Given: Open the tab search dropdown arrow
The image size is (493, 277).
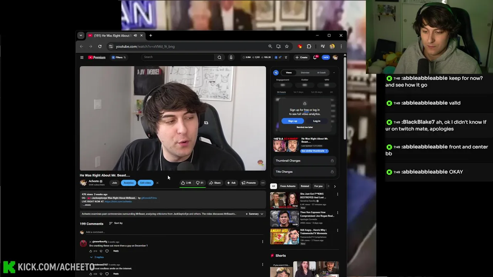Looking at the screenshot, I should click(80, 35).
